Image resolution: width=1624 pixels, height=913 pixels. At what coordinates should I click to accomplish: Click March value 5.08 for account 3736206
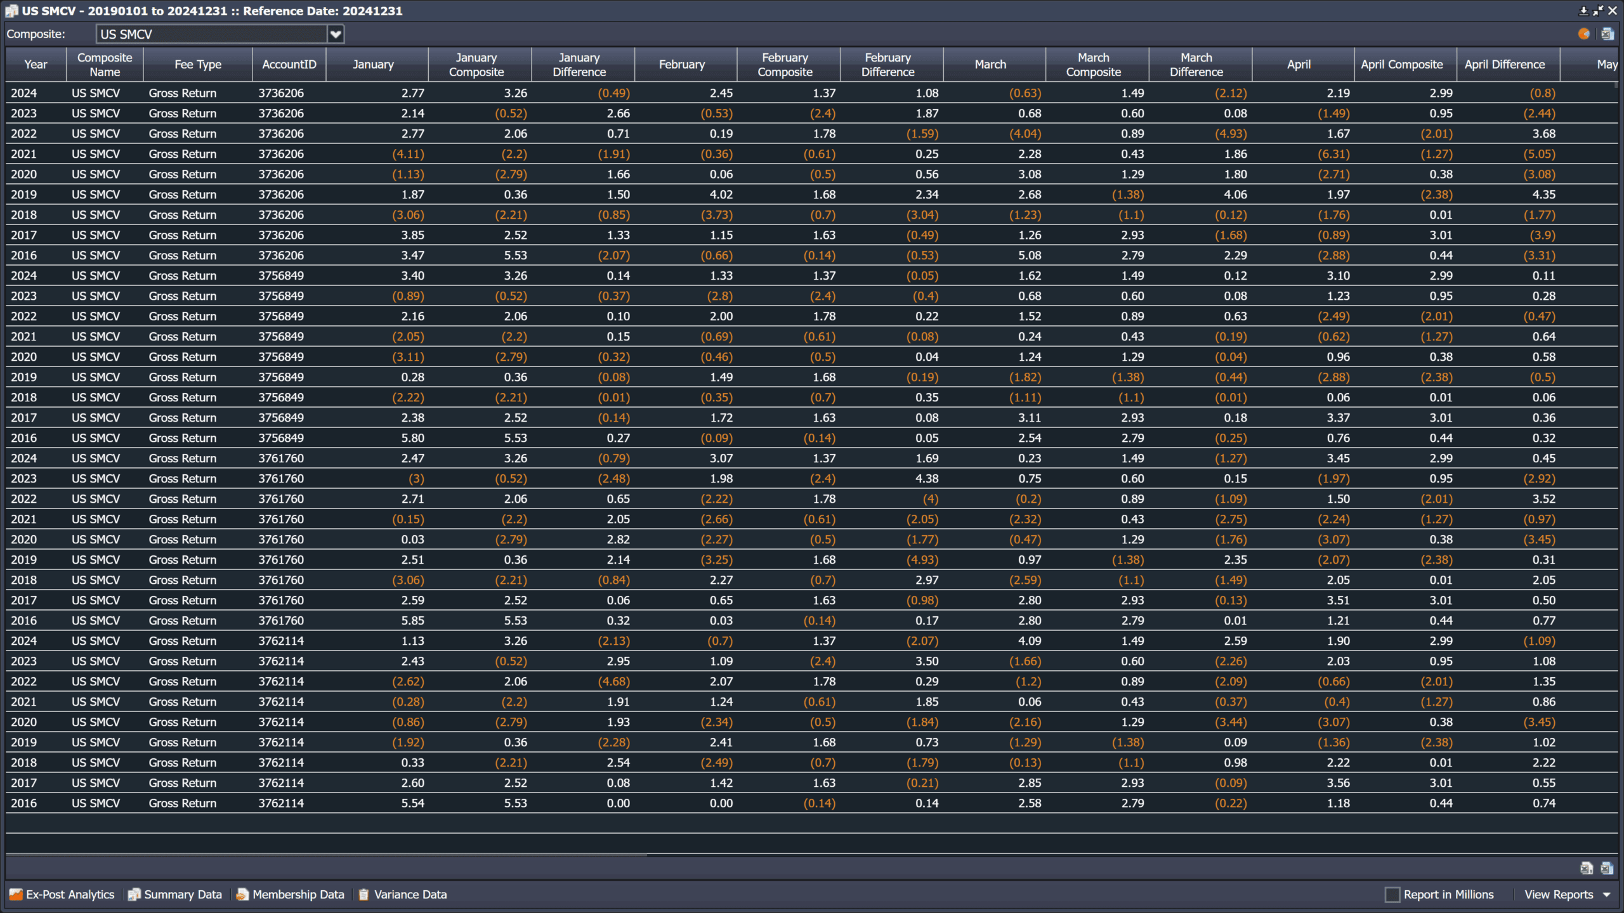click(x=1030, y=256)
